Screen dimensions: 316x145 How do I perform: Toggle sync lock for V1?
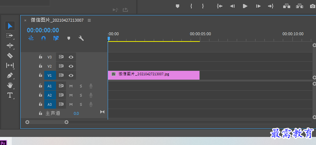[61, 75]
